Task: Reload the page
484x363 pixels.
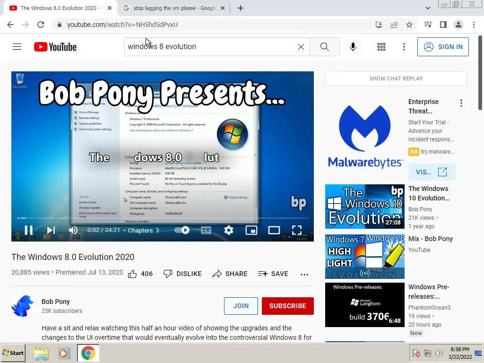Action: (41, 25)
